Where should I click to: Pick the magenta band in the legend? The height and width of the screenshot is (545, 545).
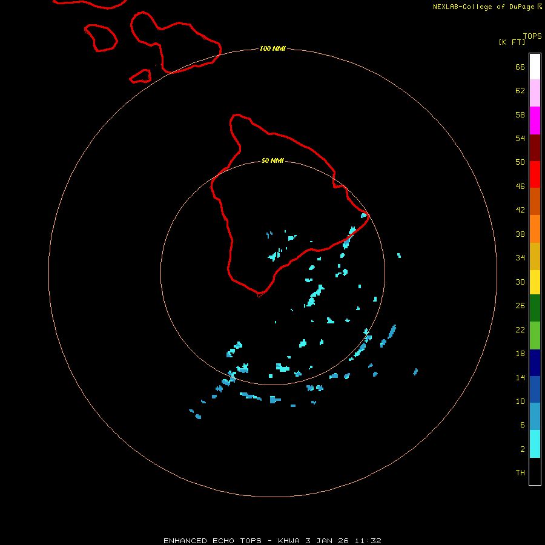[x=535, y=121]
